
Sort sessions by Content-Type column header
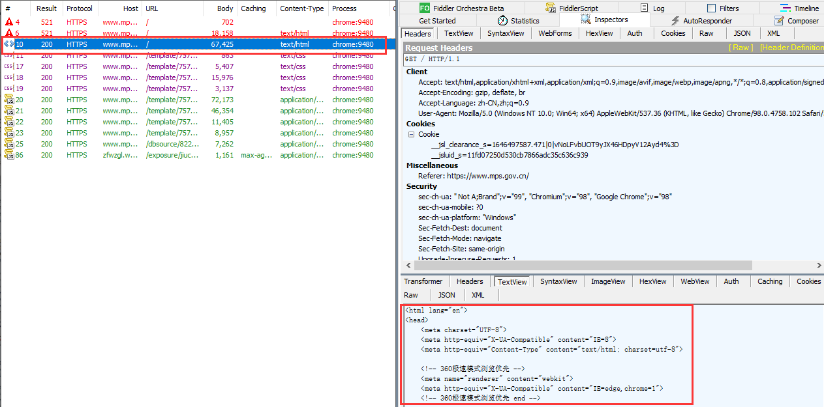pos(301,8)
